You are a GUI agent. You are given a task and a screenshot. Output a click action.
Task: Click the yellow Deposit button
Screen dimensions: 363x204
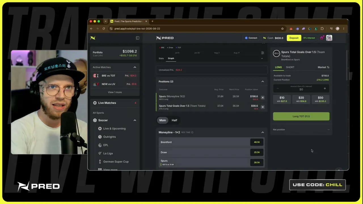[294, 38]
